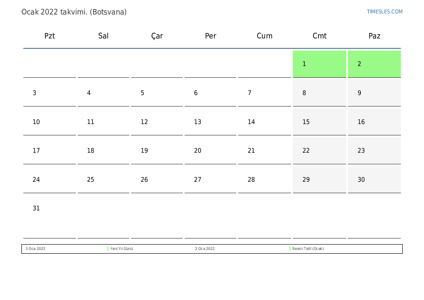Click the Cmt weekday header
Screen dimensions: 424x300
coord(320,36)
